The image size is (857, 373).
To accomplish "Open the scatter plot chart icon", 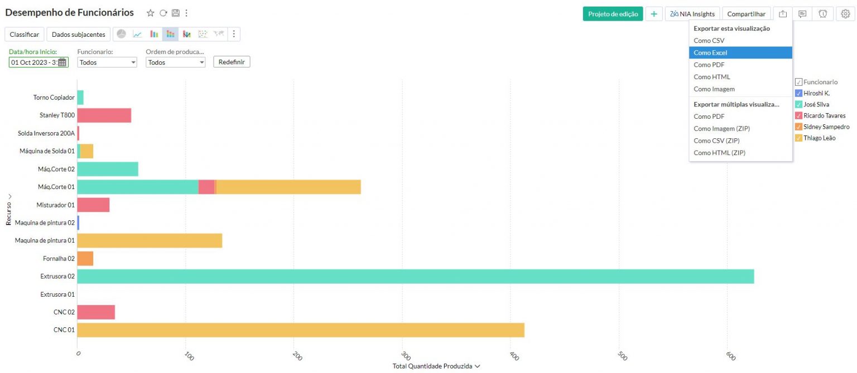I will 202,34.
